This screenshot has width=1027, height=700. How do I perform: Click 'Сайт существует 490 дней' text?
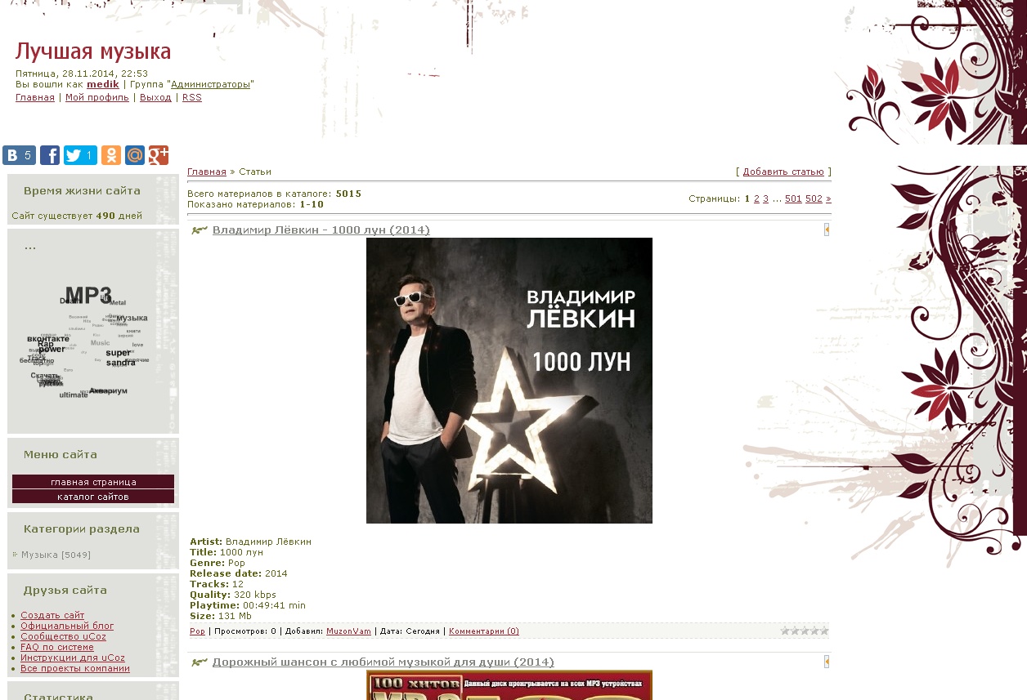(x=77, y=216)
